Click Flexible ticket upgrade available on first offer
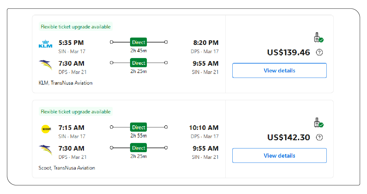Viewport: 367px width, 194px height. coord(75,27)
